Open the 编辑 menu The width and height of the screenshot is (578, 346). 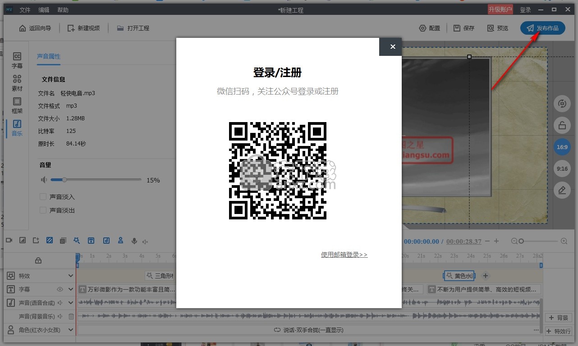(x=44, y=10)
